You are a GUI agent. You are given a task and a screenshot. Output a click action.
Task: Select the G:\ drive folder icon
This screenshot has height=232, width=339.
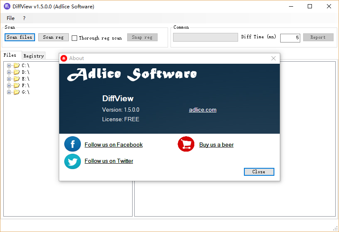(17, 92)
